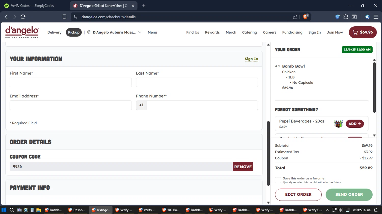Focus the Last Name input field
382x214 pixels.
pyautogui.click(x=197, y=82)
